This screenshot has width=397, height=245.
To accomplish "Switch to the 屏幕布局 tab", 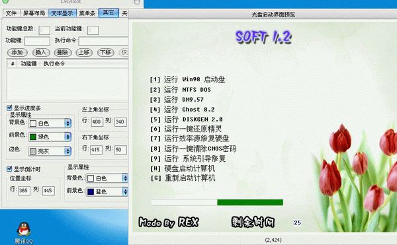I will pos(34,13).
